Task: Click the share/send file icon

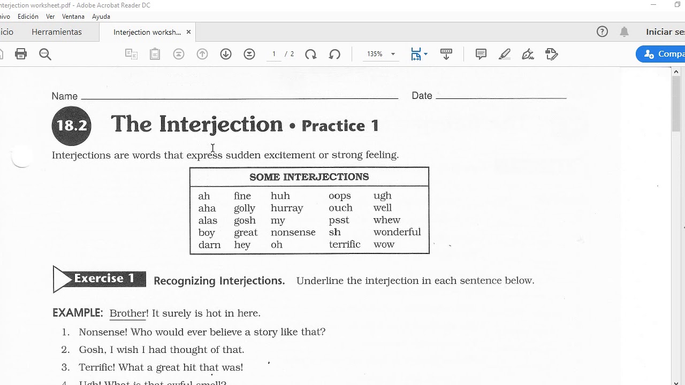Action: coord(552,54)
